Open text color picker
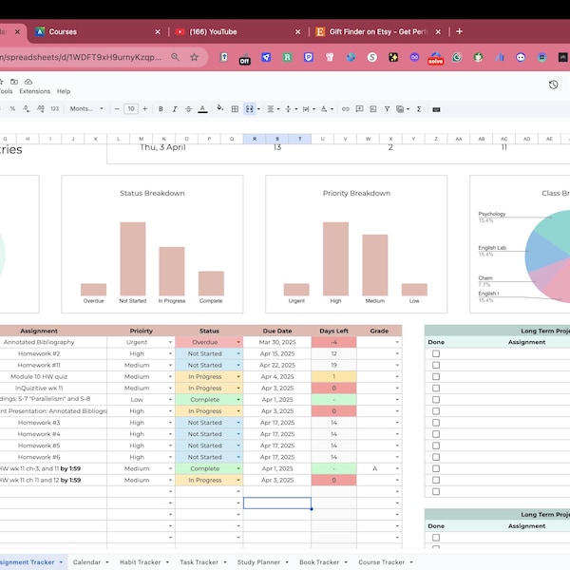The height and width of the screenshot is (570, 570). point(202,109)
